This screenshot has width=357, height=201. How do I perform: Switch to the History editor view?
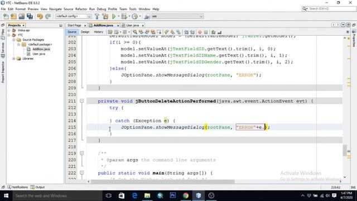(98, 32)
